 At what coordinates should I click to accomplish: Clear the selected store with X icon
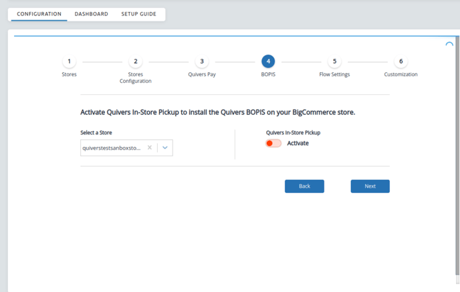(150, 148)
